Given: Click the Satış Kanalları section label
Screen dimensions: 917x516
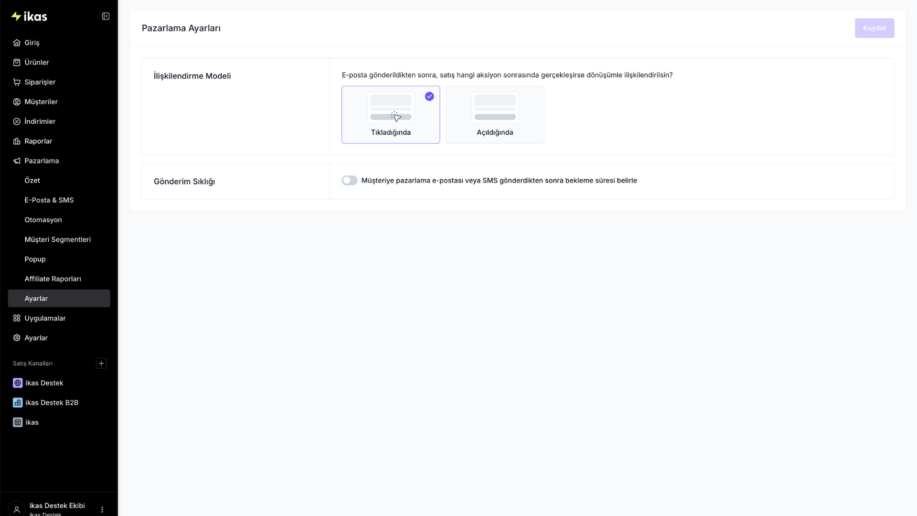Looking at the screenshot, I should [x=32, y=364].
